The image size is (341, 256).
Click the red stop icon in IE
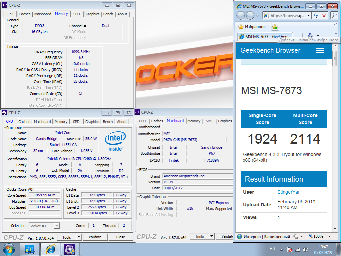click(x=324, y=15)
